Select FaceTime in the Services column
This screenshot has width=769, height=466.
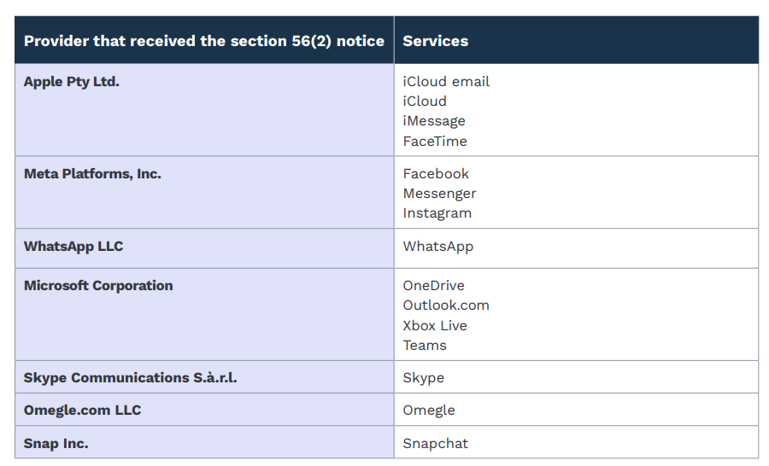click(435, 141)
